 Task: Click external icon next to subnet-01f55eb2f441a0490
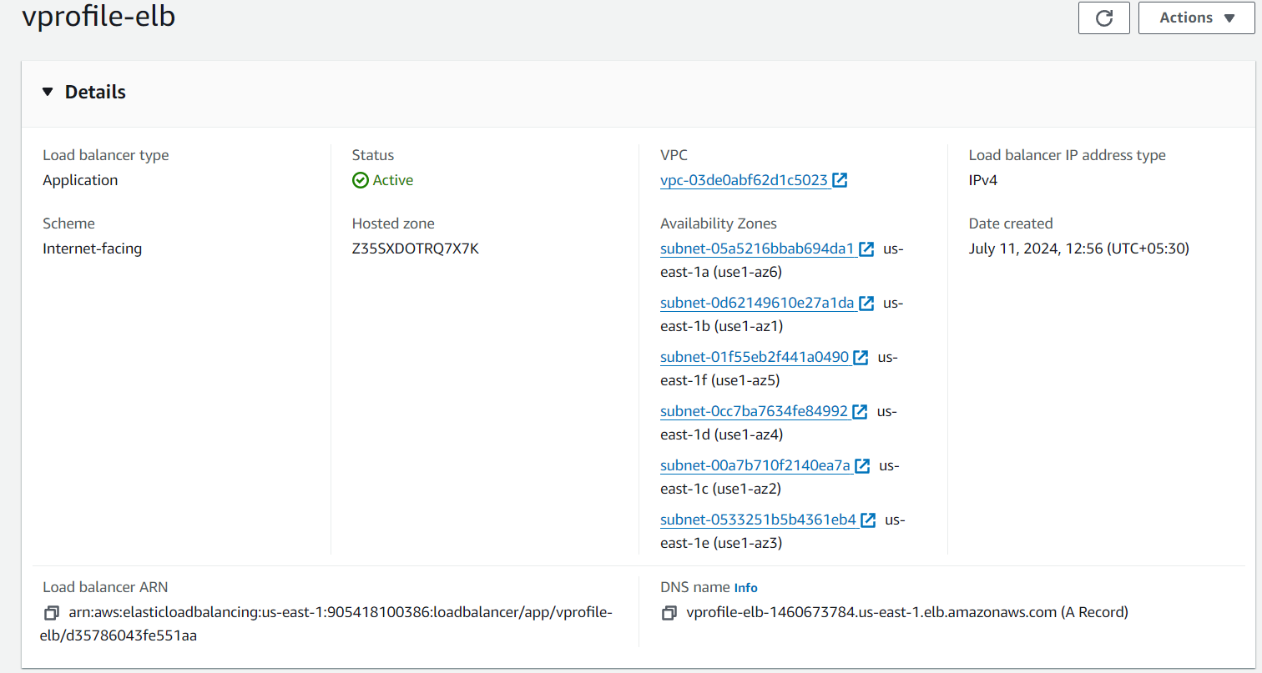point(861,358)
